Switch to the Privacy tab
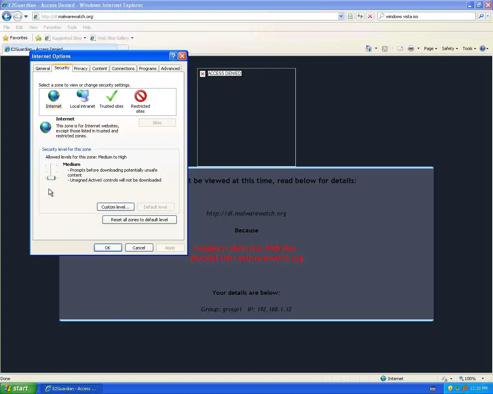This screenshot has width=493, height=394. click(81, 68)
